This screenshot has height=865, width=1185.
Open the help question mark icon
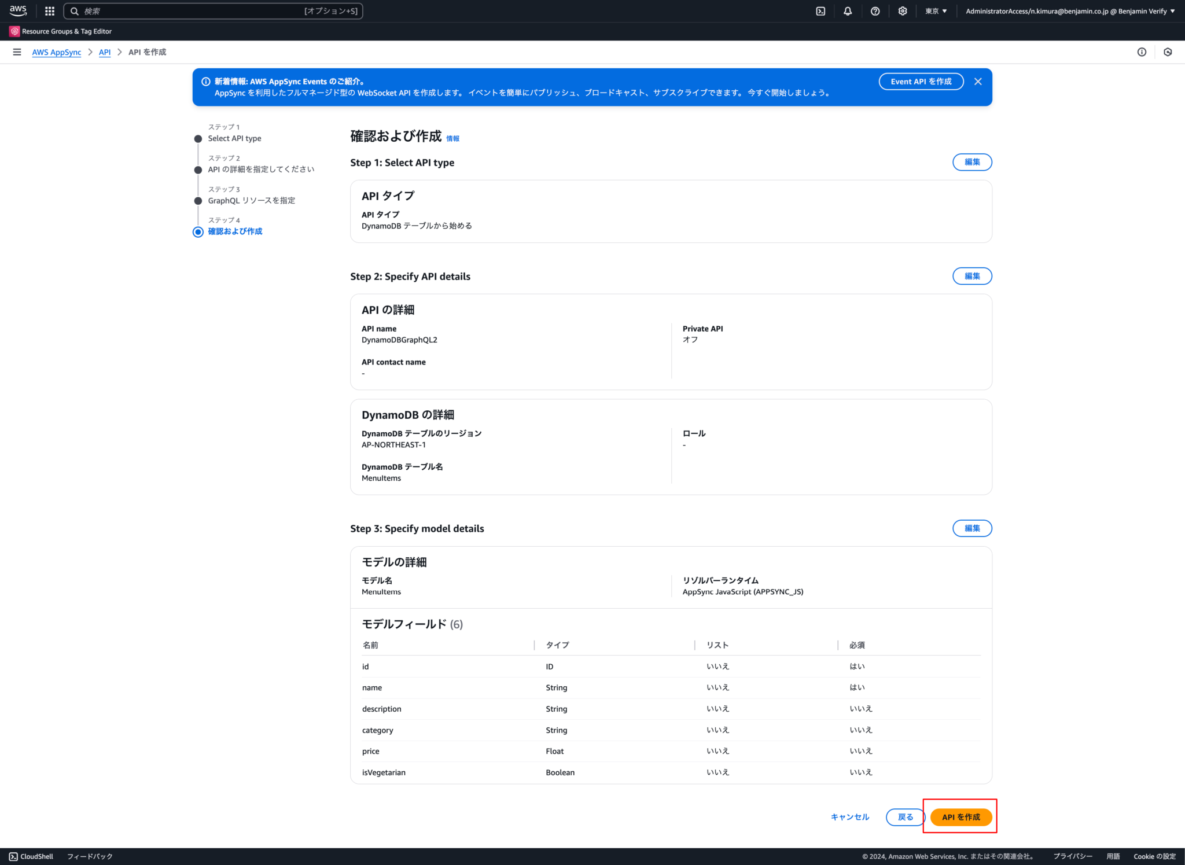(x=875, y=10)
